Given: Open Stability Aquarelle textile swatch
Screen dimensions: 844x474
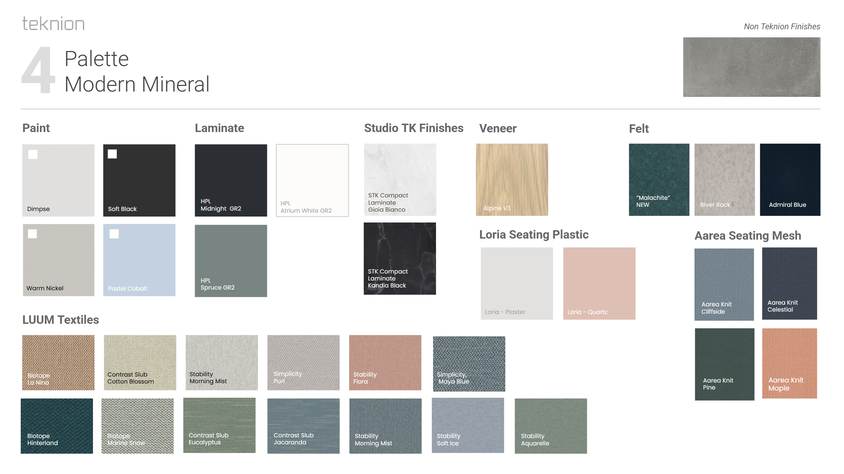Looking at the screenshot, I should 551,426.
